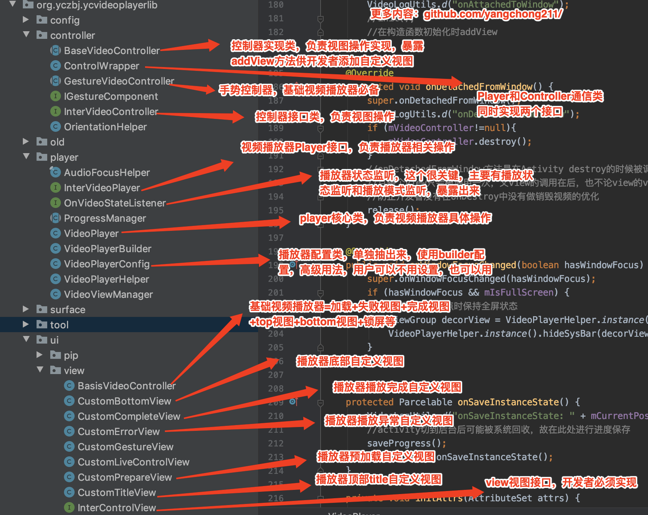Screen dimensions: 648x515
Task: Click the OrientationHelper class icon
Action: (x=56, y=126)
